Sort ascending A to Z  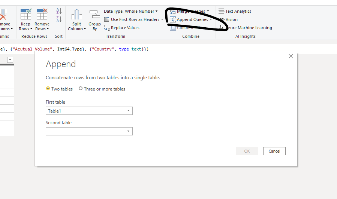coord(59,11)
